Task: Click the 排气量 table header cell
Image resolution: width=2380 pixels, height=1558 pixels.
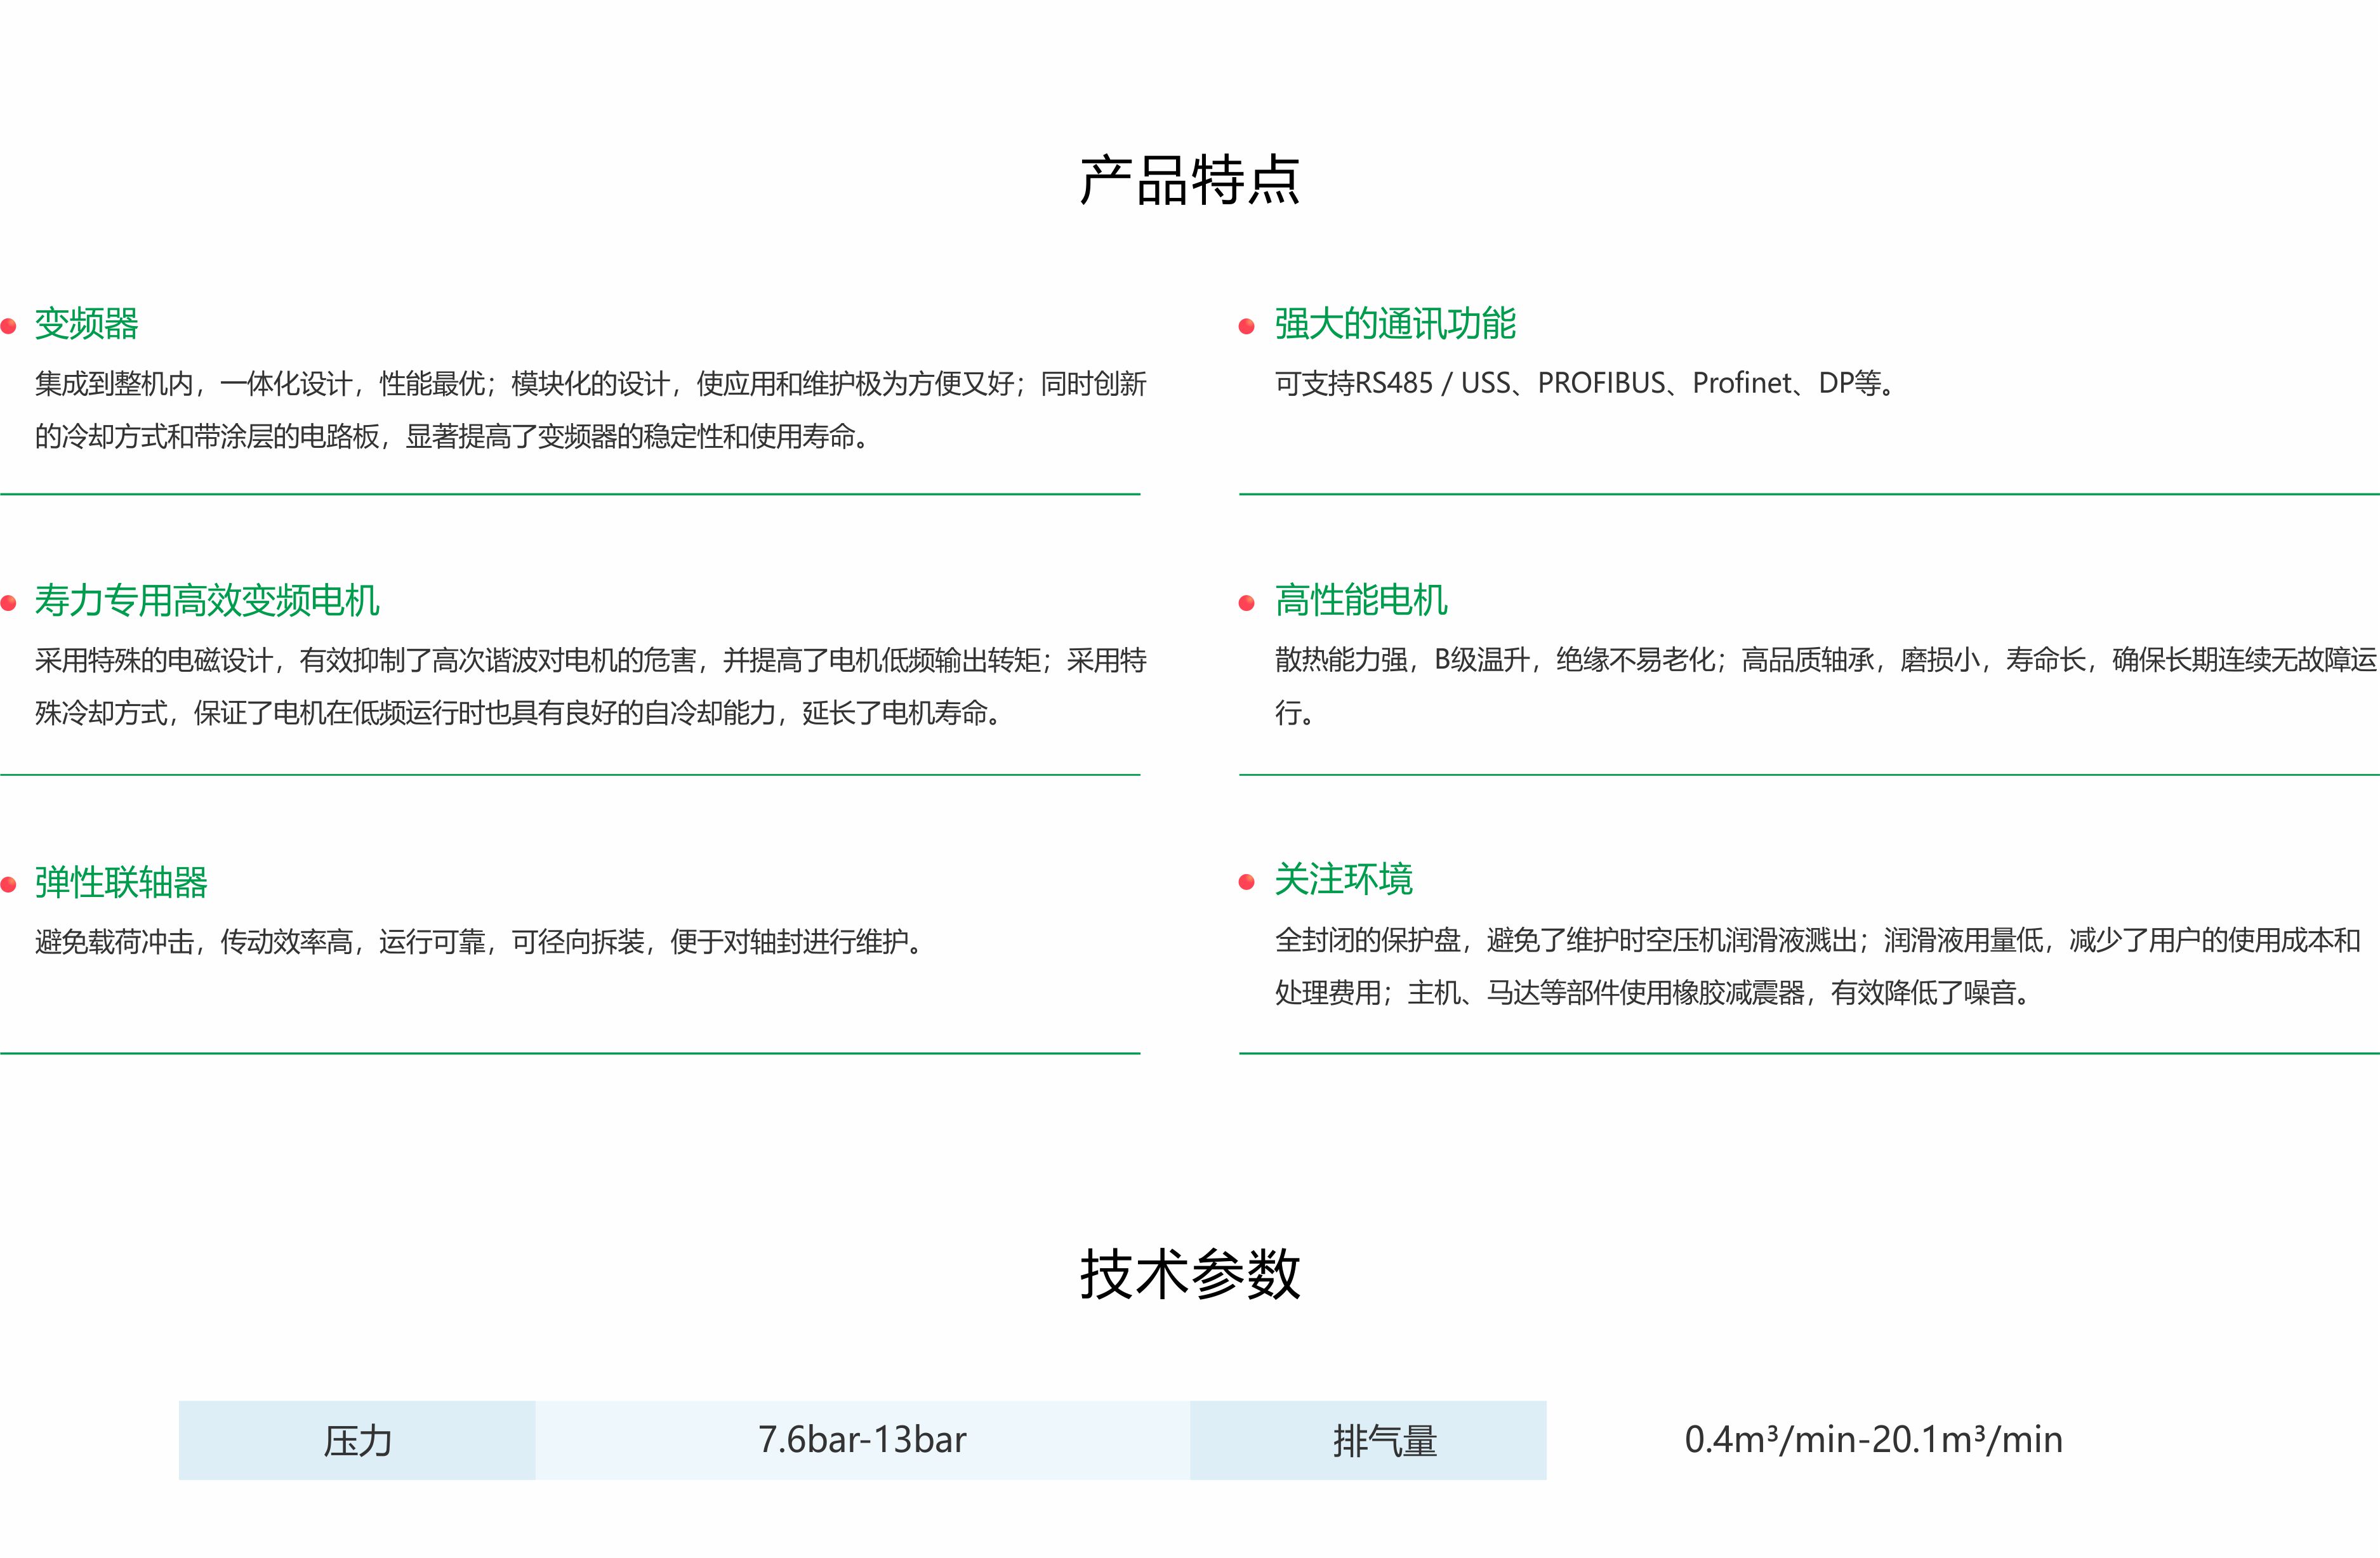Action: tap(1384, 1440)
